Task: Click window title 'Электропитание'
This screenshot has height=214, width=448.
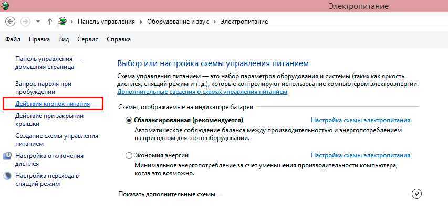Action: (358, 6)
